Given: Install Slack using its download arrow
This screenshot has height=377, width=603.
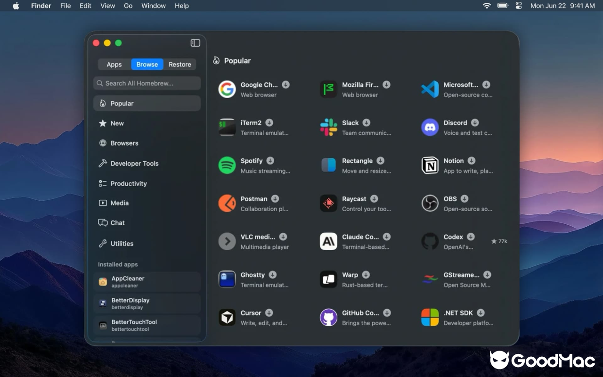Looking at the screenshot, I should coord(366,123).
